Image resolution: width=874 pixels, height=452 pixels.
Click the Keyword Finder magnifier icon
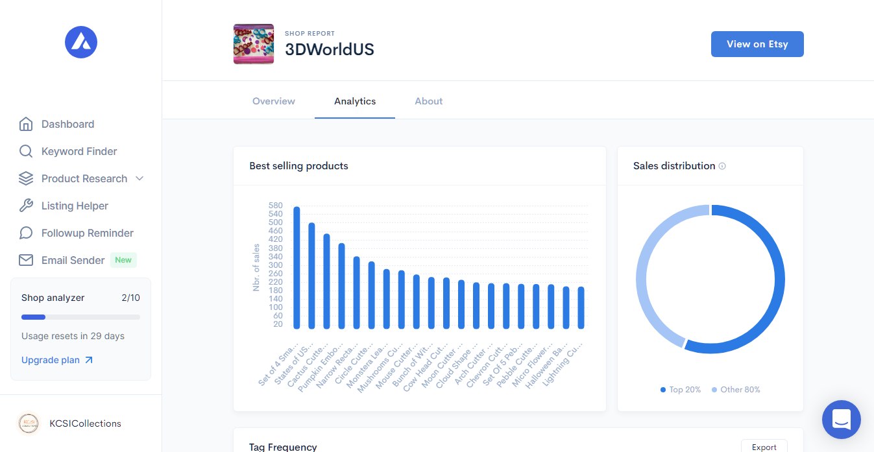[x=26, y=151]
